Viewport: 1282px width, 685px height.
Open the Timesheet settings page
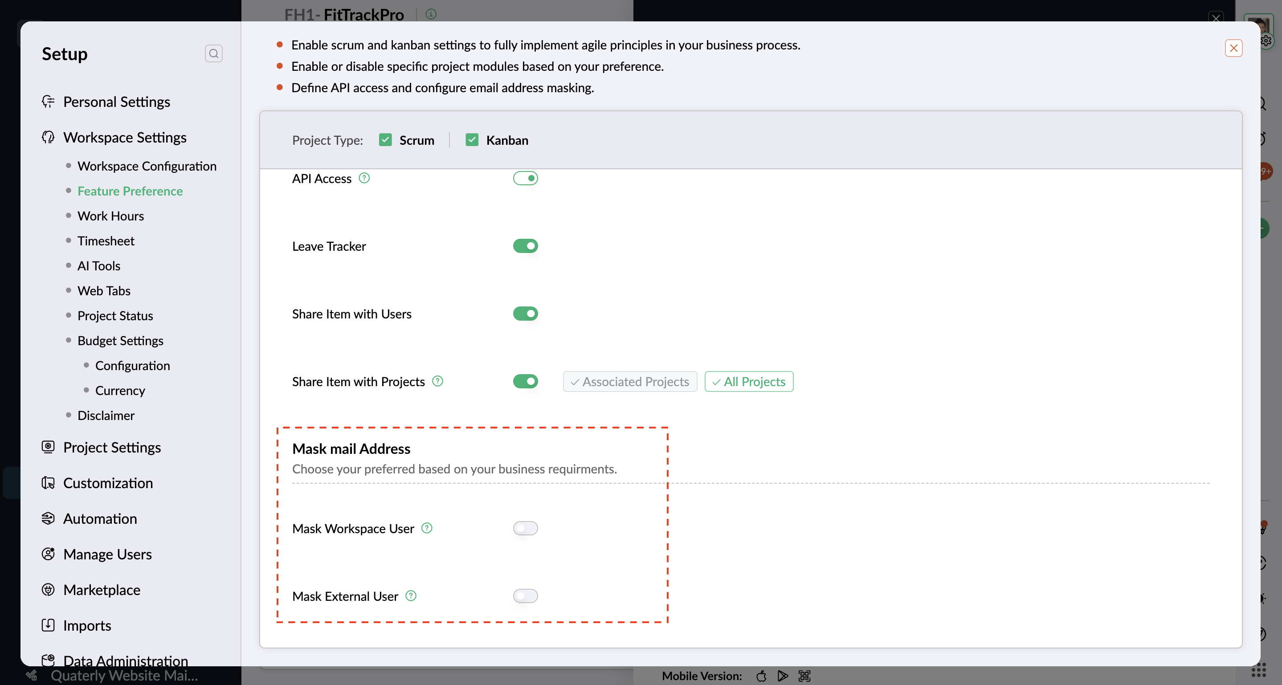click(106, 241)
